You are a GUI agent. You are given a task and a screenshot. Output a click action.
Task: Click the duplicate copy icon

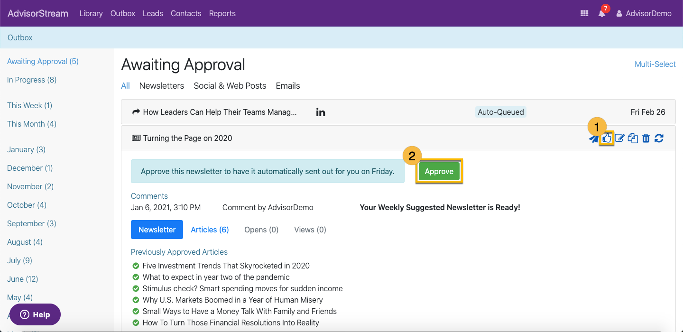click(633, 138)
